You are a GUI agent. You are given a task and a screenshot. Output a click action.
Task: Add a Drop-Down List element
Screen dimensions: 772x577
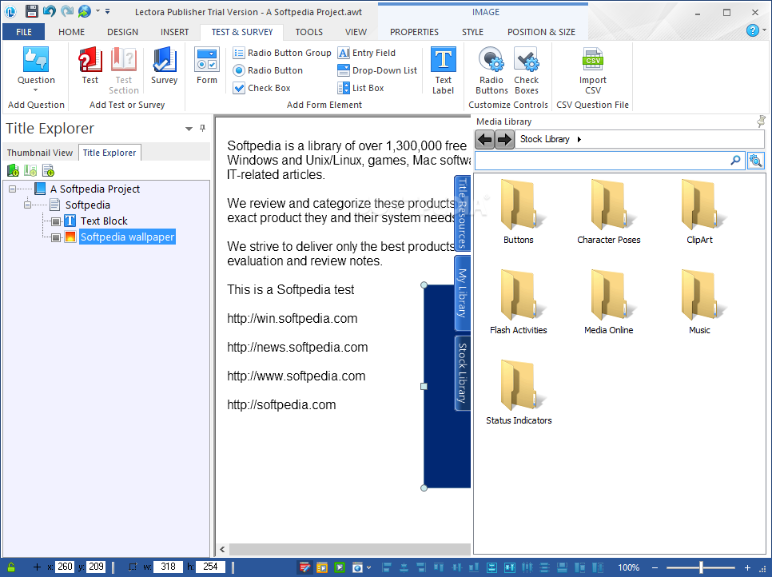(377, 70)
